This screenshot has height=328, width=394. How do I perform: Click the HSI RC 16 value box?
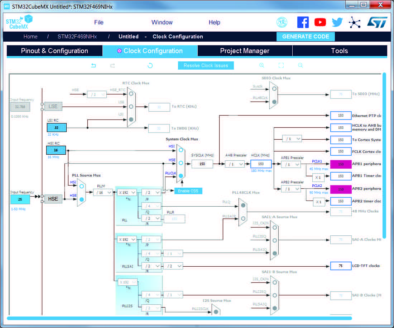(x=56, y=150)
